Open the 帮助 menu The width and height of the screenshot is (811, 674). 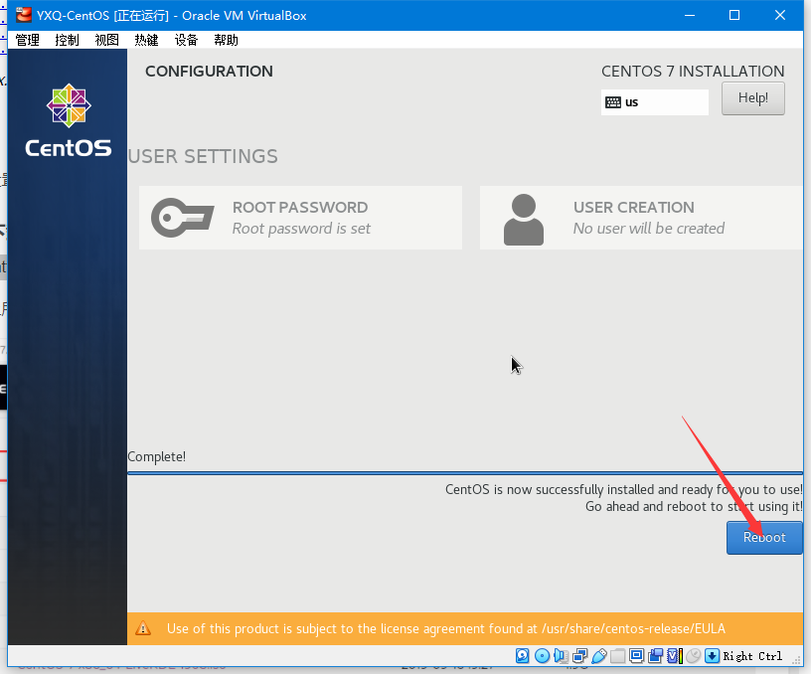(x=226, y=40)
